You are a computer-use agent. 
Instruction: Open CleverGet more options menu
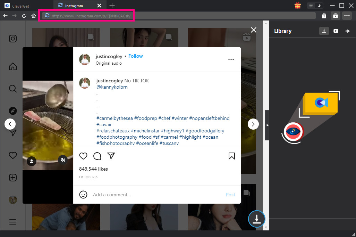(347, 16)
